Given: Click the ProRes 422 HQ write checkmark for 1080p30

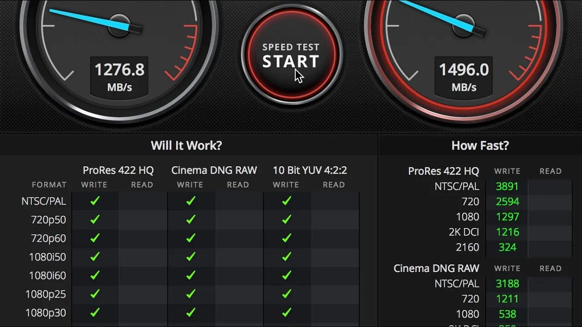Looking at the screenshot, I should click(x=95, y=312).
